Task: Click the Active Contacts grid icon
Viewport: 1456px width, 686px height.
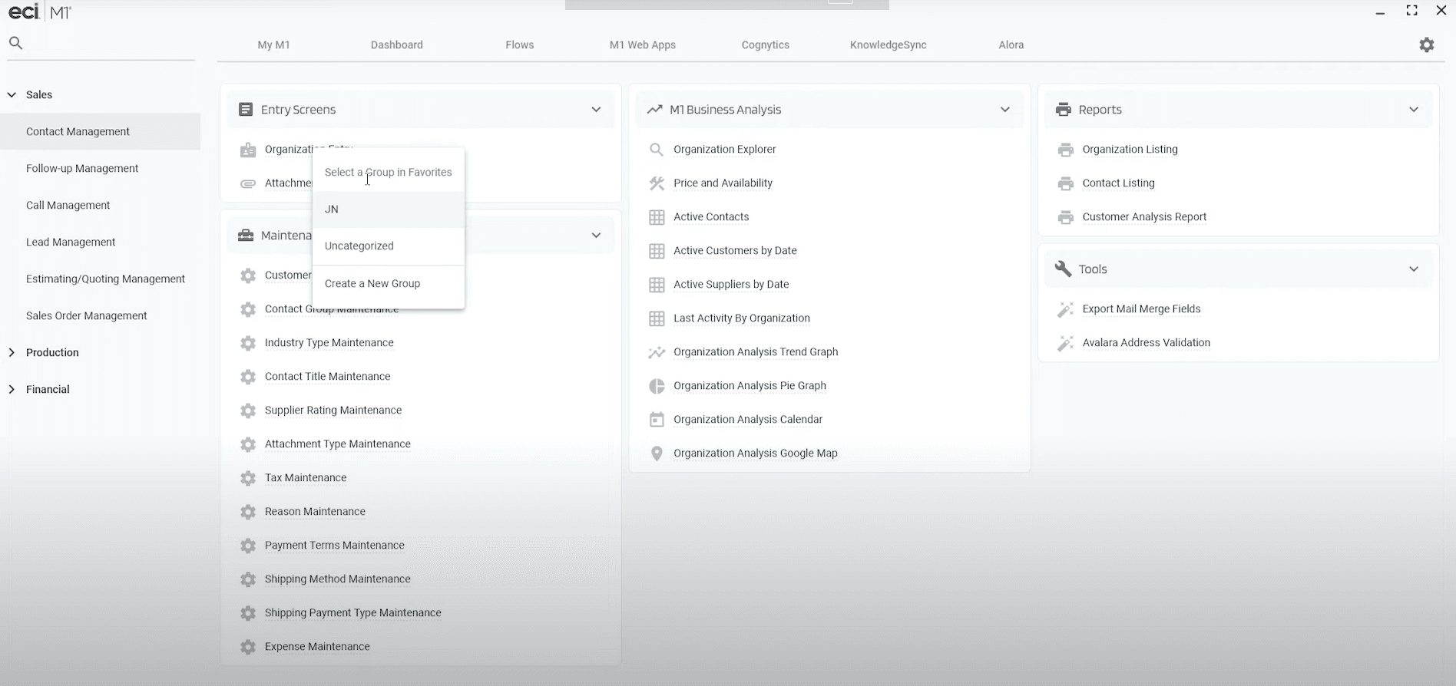Action: (657, 217)
